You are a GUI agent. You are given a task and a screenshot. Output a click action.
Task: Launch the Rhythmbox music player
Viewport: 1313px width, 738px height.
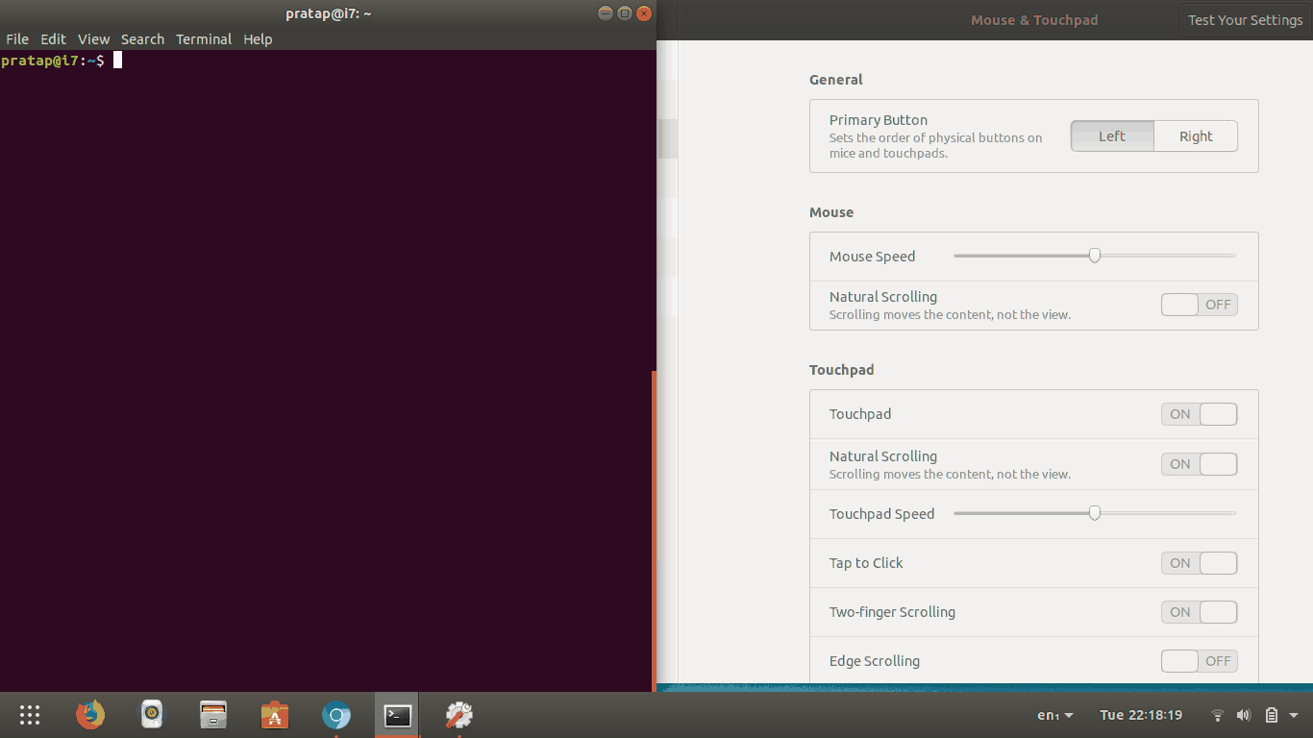(151, 715)
